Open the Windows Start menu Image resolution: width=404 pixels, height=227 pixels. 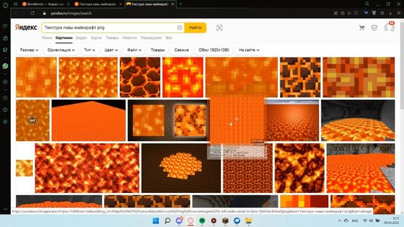click(156, 221)
